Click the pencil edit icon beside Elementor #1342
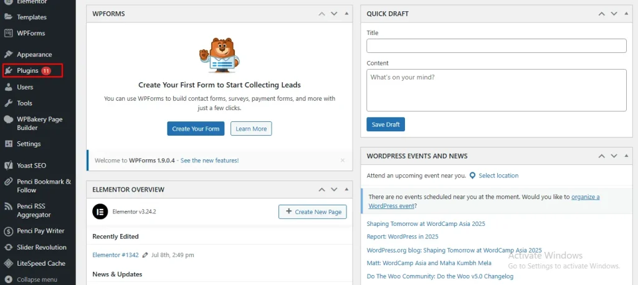 coord(145,255)
